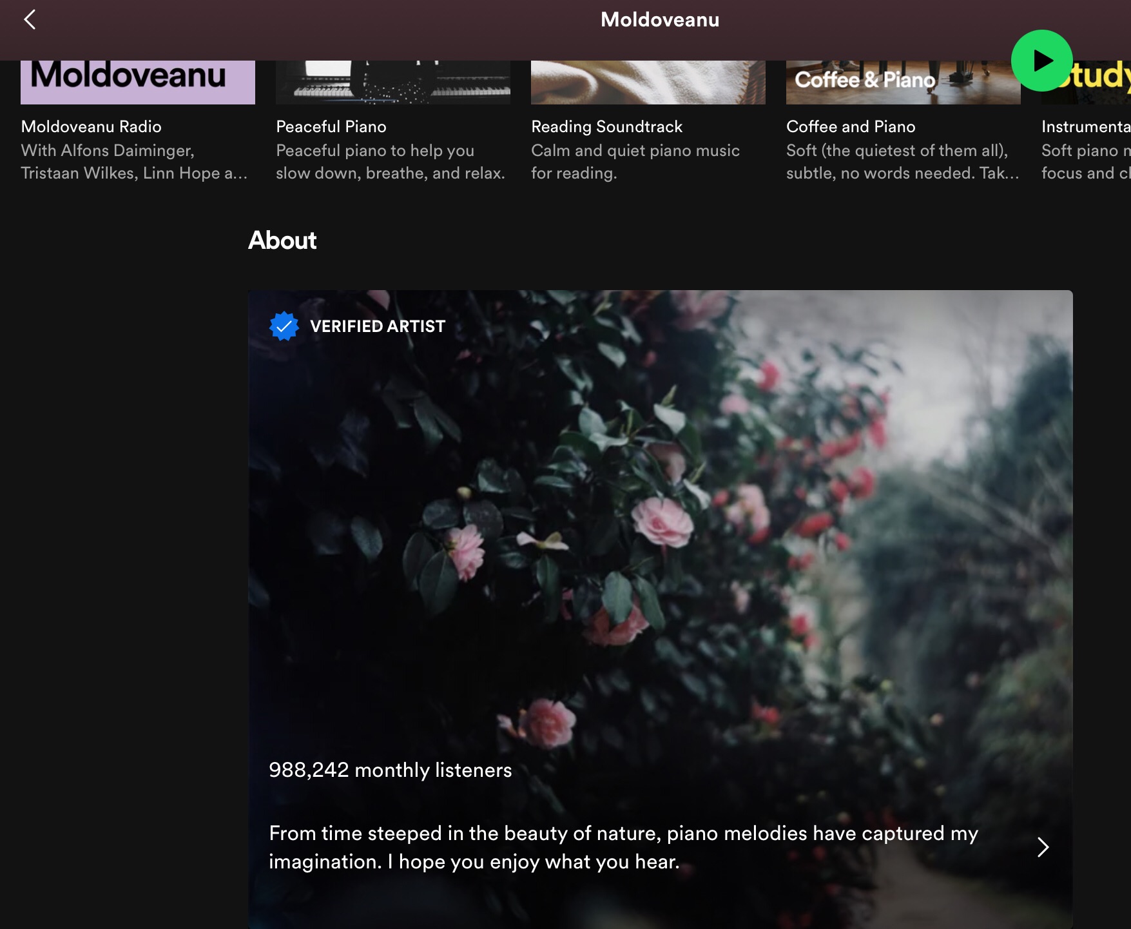Click the Moldoveanu title in header bar
This screenshot has width=1131, height=929.
click(660, 20)
